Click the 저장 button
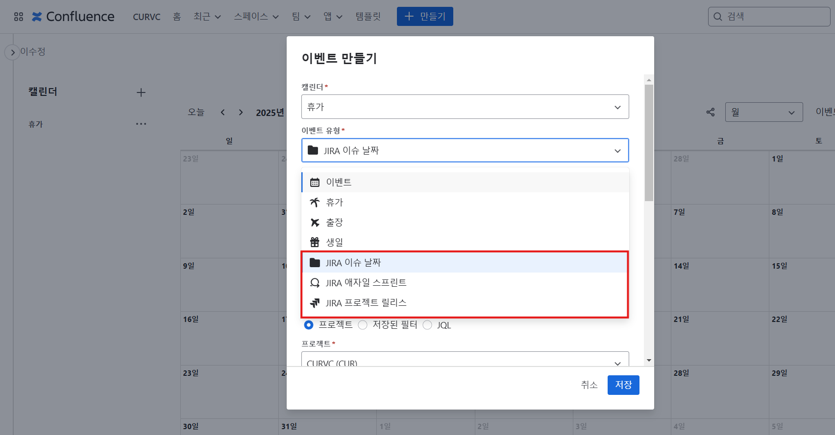The height and width of the screenshot is (435, 835). click(623, 385)
